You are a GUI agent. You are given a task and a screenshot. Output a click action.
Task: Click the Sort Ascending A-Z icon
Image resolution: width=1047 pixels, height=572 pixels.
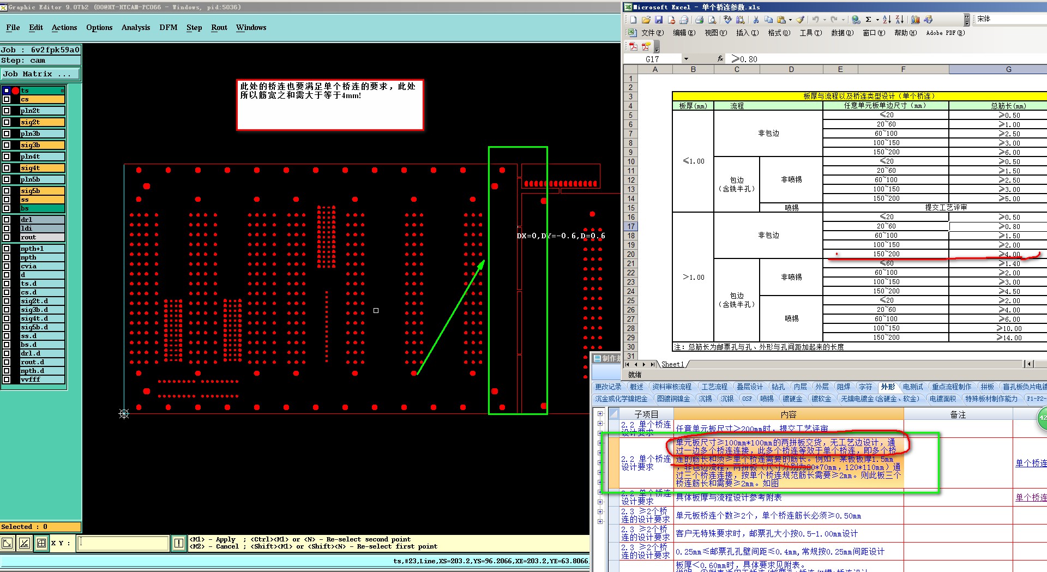(887, 20)
